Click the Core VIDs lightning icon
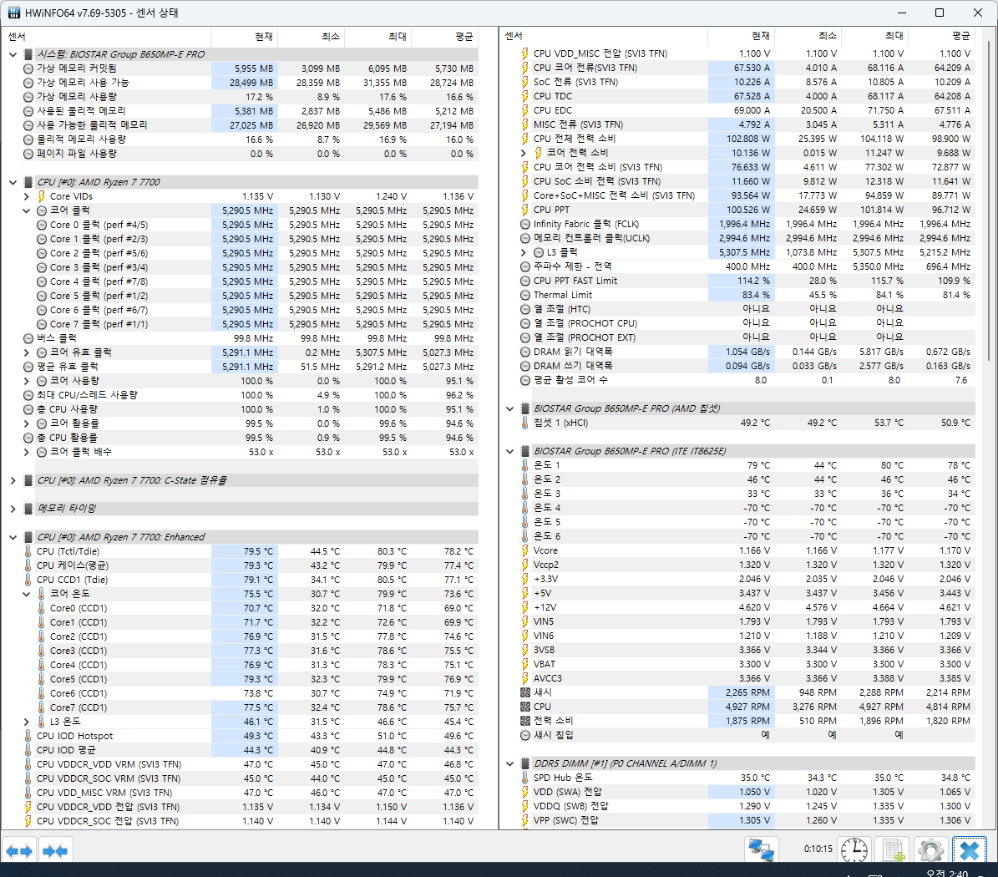Image resolution: width=998 pixels, height=877 pixels. 42,196
